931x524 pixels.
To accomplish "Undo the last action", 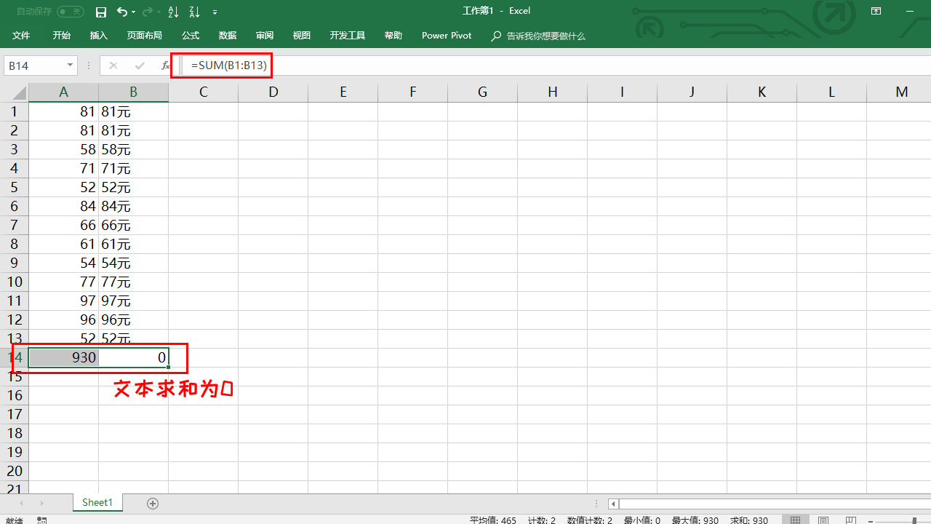I will click(121, 12).
